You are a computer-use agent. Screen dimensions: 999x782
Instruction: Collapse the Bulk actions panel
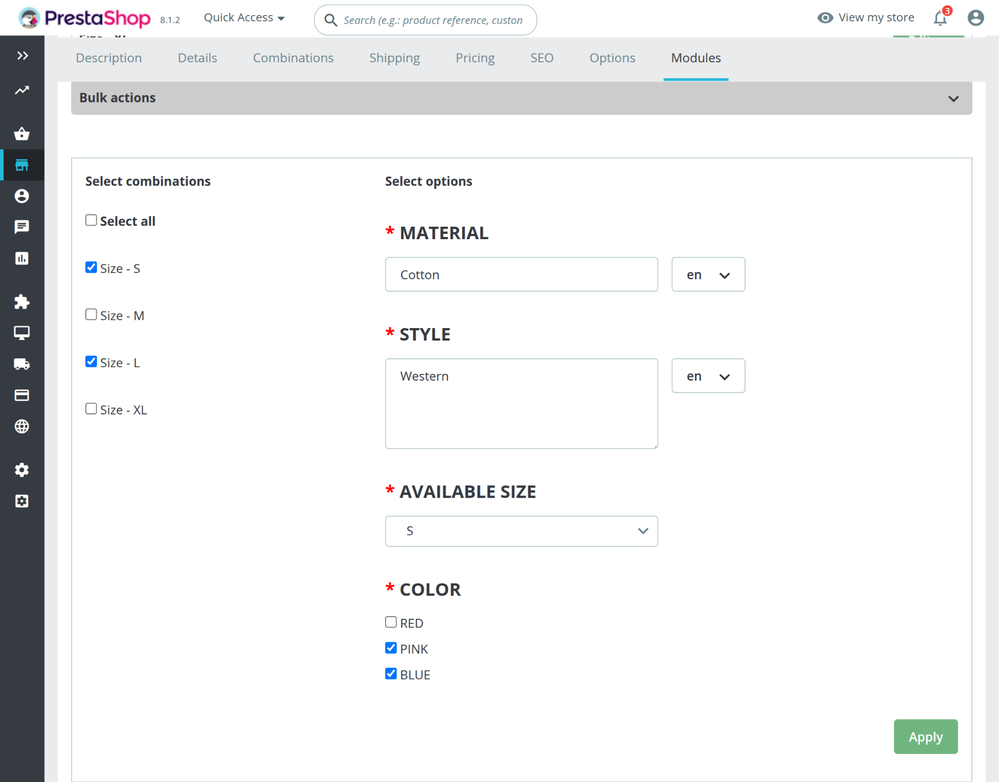tap(953, 98)
